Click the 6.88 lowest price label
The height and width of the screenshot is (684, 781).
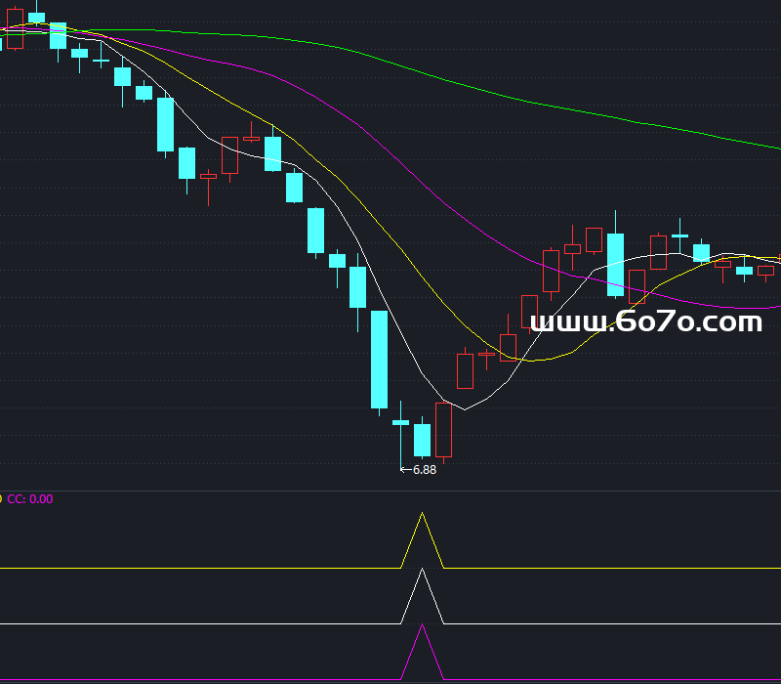coord(425,470)
